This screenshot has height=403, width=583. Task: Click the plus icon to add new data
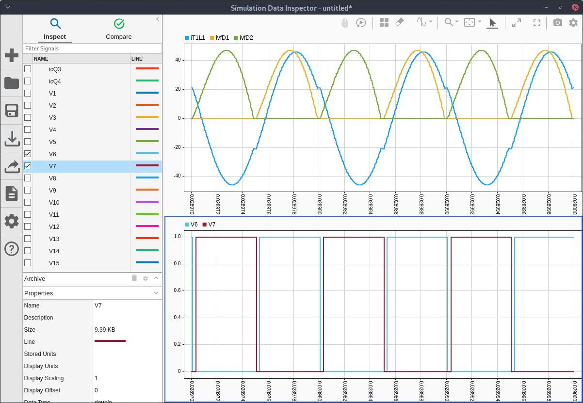(12, 55)
